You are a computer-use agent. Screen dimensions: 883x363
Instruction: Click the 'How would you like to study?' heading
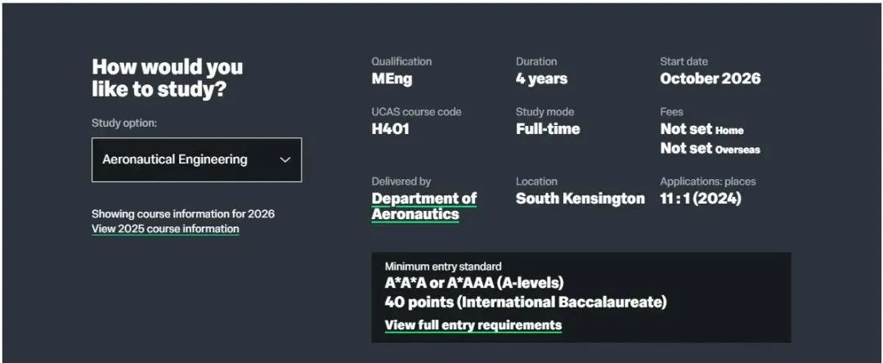pos(168,78)
